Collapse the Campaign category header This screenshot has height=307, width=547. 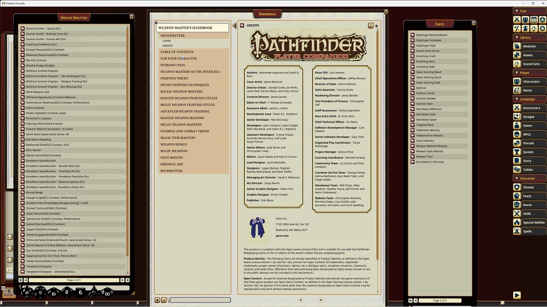click(x=529, y=99)
